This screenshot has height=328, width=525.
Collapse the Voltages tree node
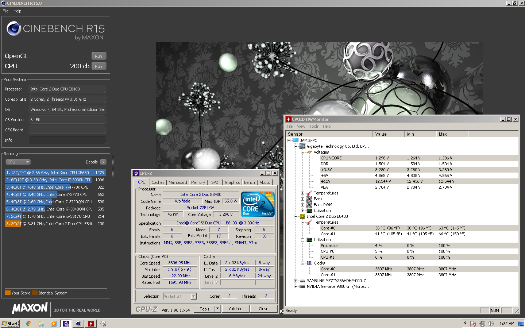(302, 152)
